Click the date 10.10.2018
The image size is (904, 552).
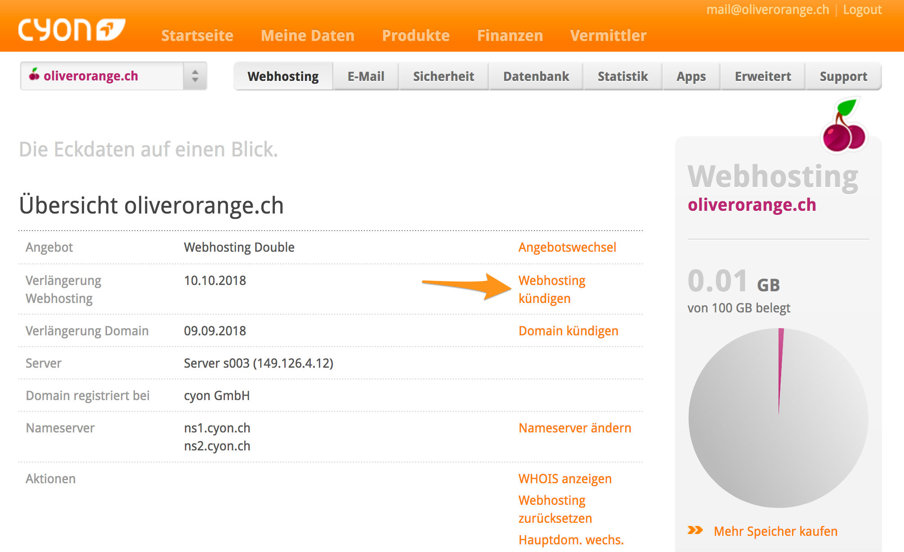[215, 280]
